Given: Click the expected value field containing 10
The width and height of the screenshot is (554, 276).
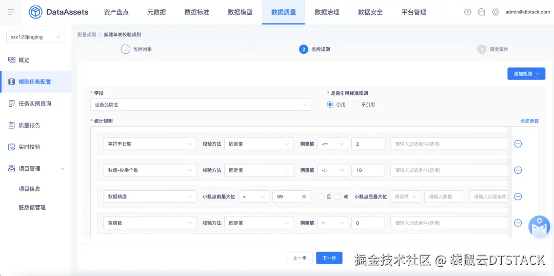Looking at the screenshot, I should 368,170.
